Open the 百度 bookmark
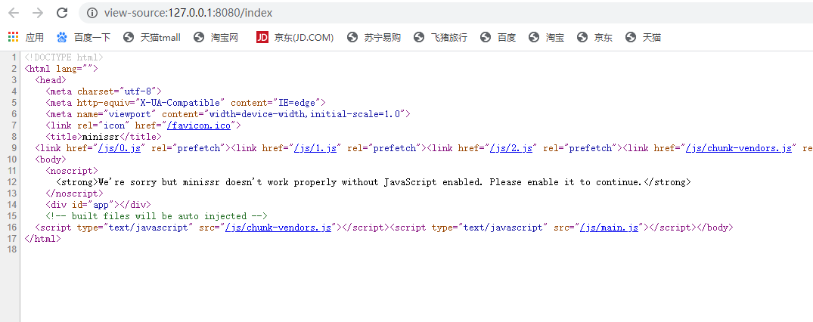Screen dimensions: 813x322 [498, 37]
